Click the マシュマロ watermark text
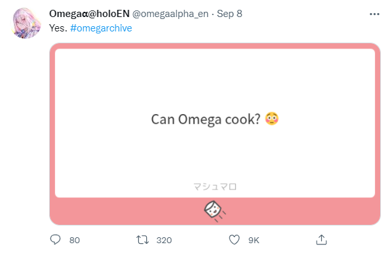This screenshot has height=253, width=390. pos(215,187)
